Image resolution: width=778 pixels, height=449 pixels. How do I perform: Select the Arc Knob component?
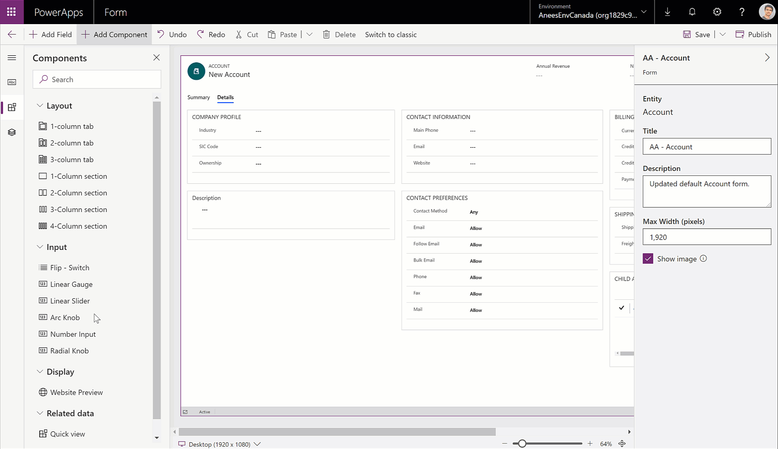click(x=65, y=317)
